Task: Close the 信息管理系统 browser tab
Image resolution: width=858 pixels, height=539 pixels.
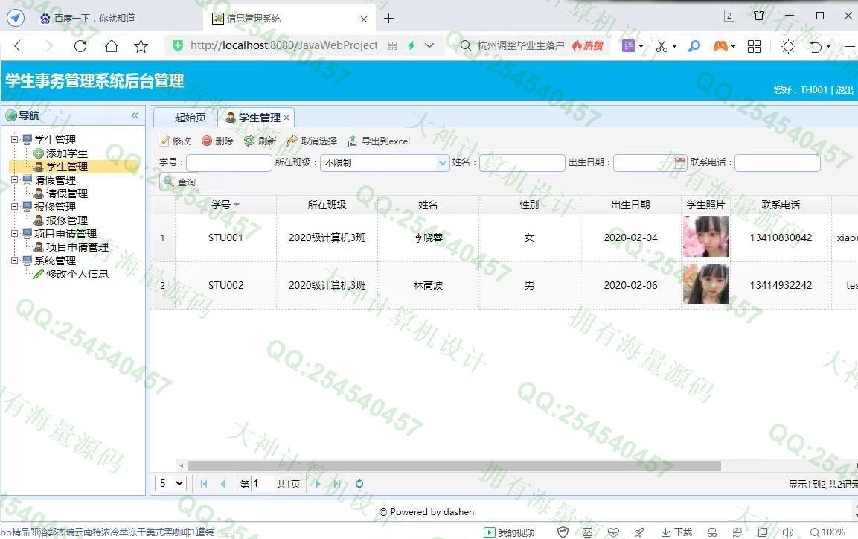Action: 364,19
